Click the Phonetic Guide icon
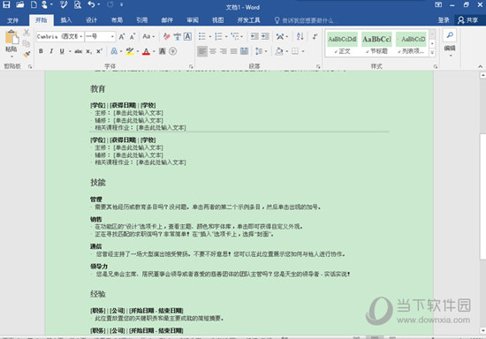 [178, 36]
